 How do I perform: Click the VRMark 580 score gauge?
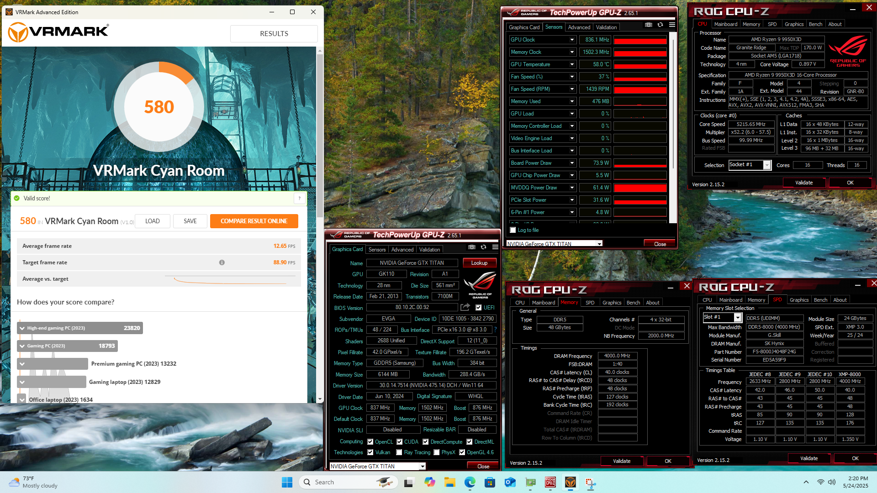pyautogui.click(x=159, y=107)
